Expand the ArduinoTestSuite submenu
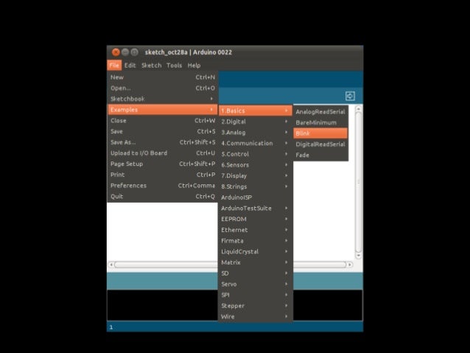The width and height of the screenshot is (470, 353). point(255,208)
